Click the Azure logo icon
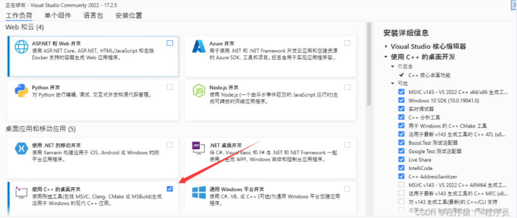The image size is (517, 218). click(199, 46)
